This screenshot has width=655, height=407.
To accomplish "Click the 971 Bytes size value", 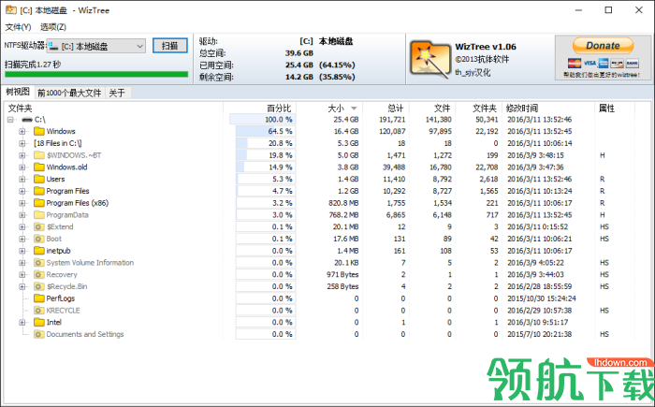I will coord(342,274).
